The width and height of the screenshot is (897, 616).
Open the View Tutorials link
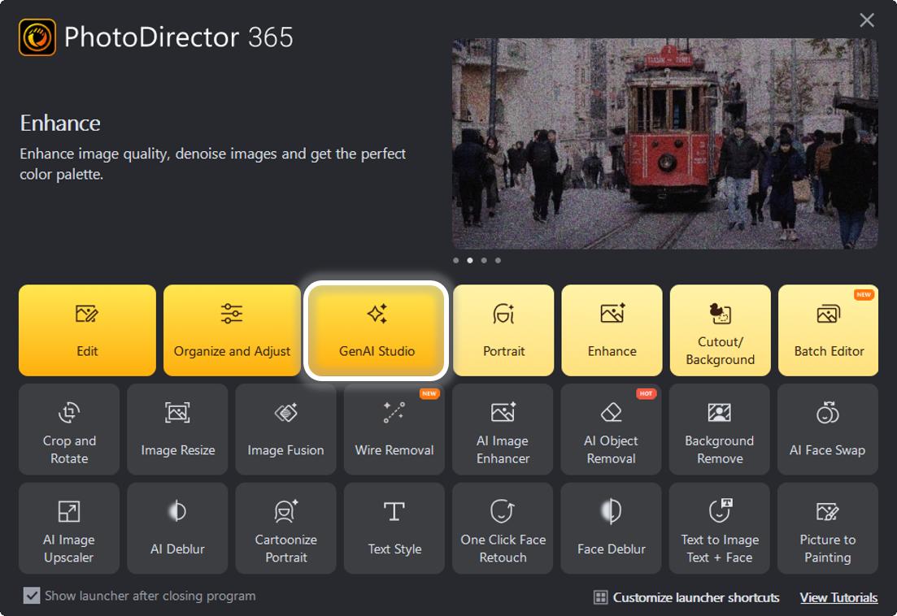click(x=838, y=597)
